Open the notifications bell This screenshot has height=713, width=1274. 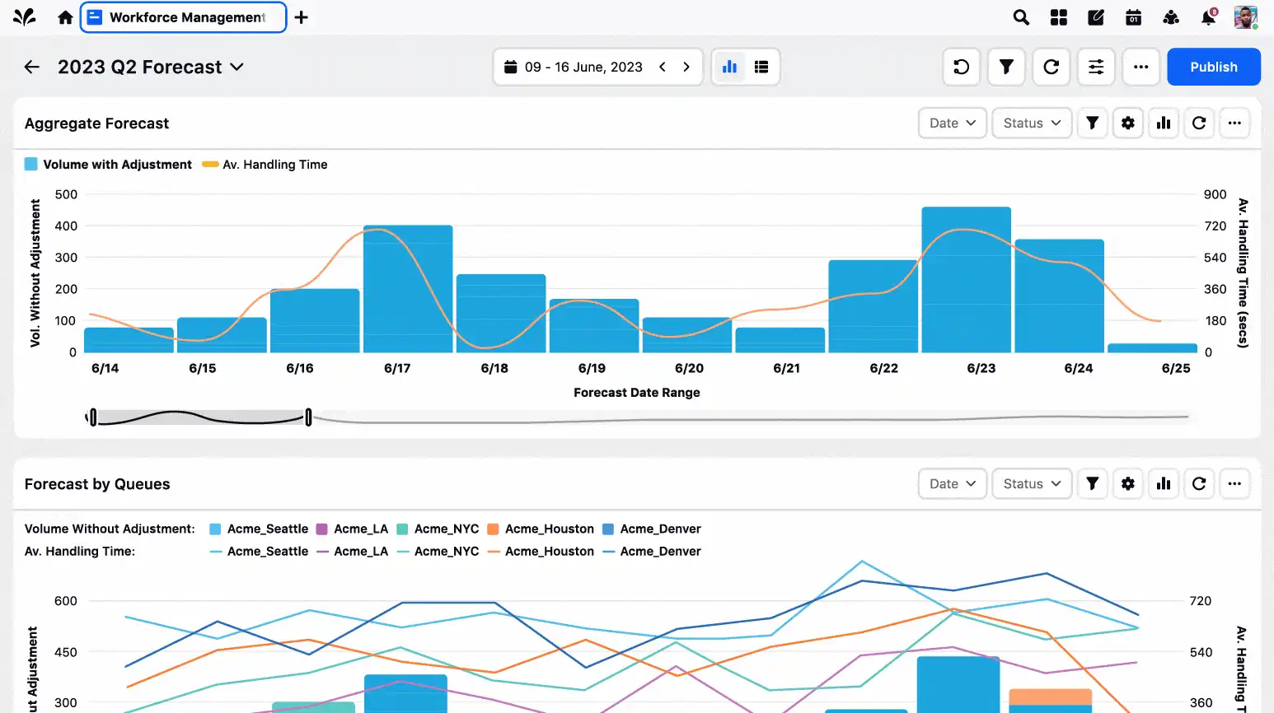point(1208,17)
